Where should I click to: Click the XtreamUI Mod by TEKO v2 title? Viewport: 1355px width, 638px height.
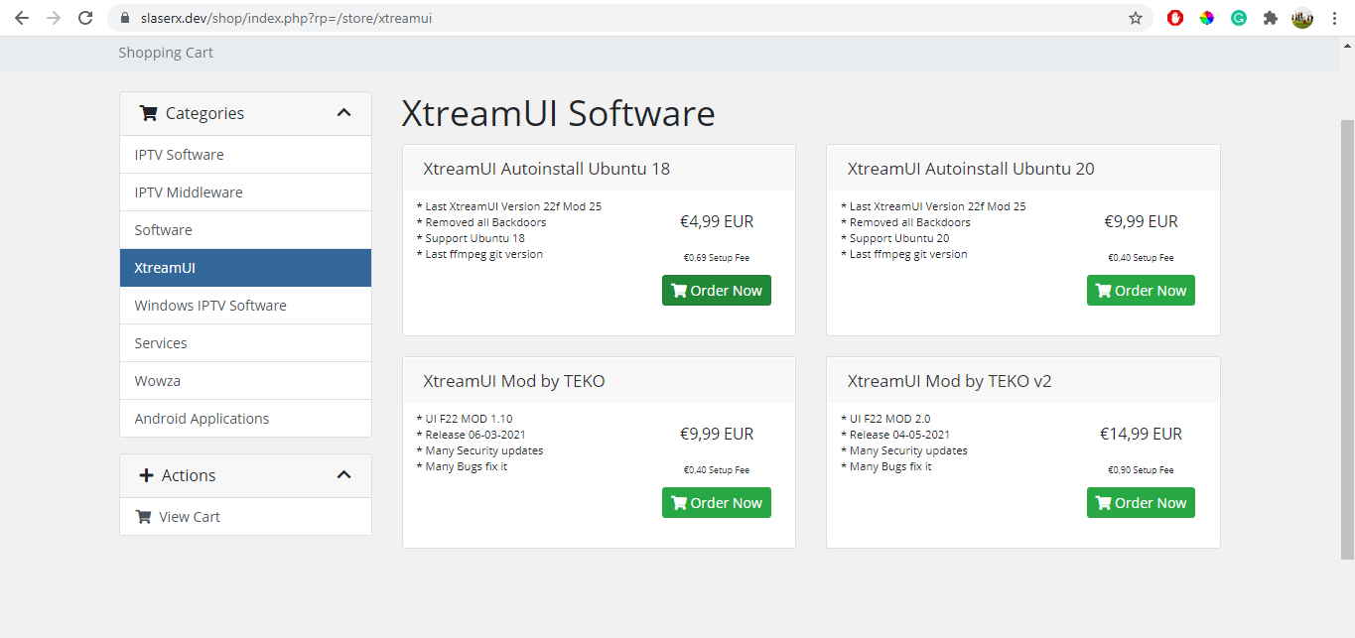(949, 381)
